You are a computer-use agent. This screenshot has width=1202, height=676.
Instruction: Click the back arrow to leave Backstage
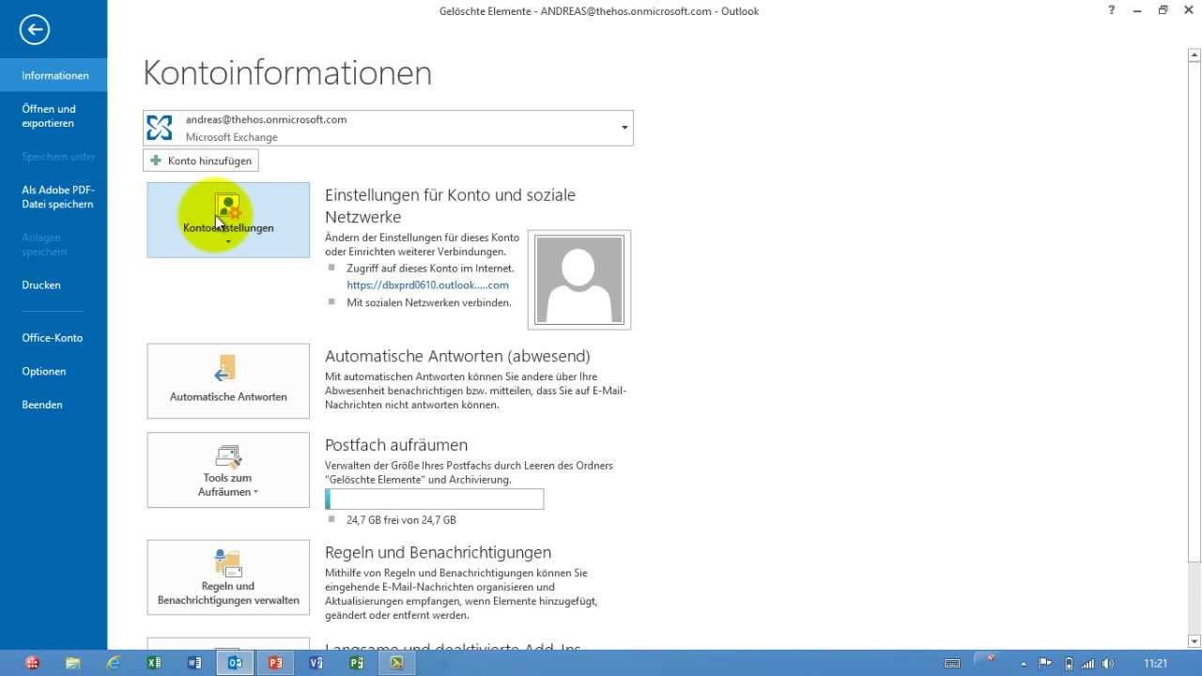click(35, 30)
